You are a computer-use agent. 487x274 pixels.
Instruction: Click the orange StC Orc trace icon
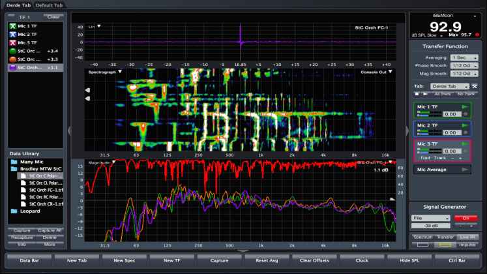point(12,59)
